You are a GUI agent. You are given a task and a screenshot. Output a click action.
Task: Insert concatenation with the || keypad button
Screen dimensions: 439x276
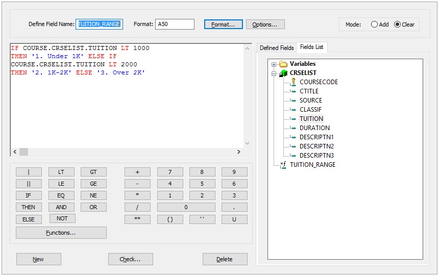(29, 184)
